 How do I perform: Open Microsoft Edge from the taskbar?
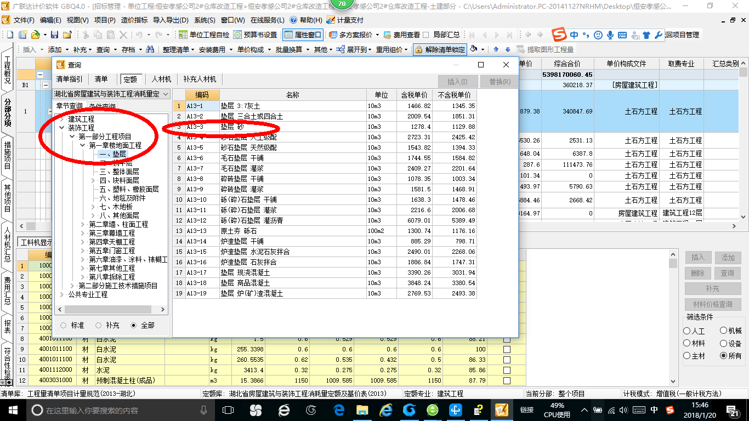[339, 409]
